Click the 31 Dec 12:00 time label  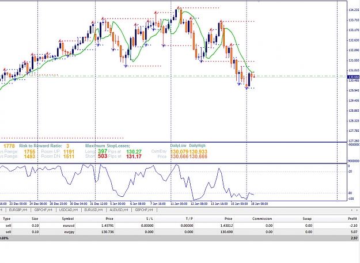click(98, 204)
